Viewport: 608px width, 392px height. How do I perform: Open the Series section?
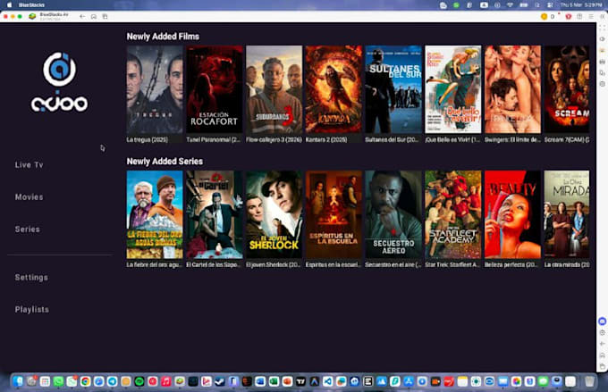pyautogui.click(x=28, y=229)
